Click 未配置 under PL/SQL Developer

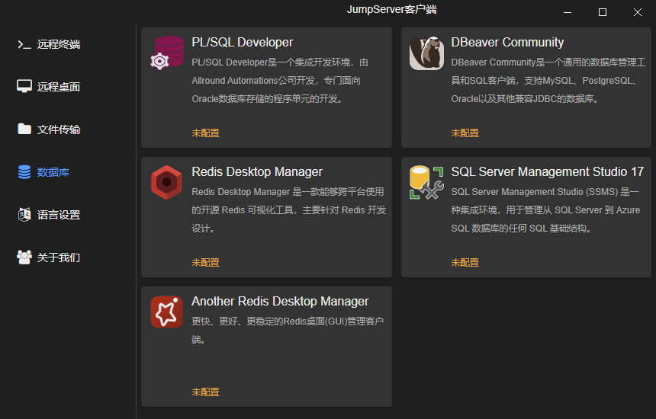coord(205,133)
